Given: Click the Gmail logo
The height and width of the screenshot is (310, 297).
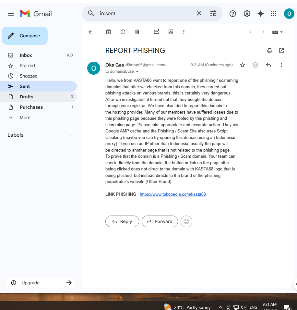Looking at the screenshot, I should coord(36,14).
